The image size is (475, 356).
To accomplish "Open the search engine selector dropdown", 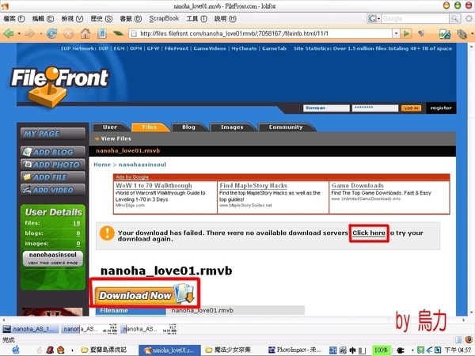I will (x=378, y=19).
